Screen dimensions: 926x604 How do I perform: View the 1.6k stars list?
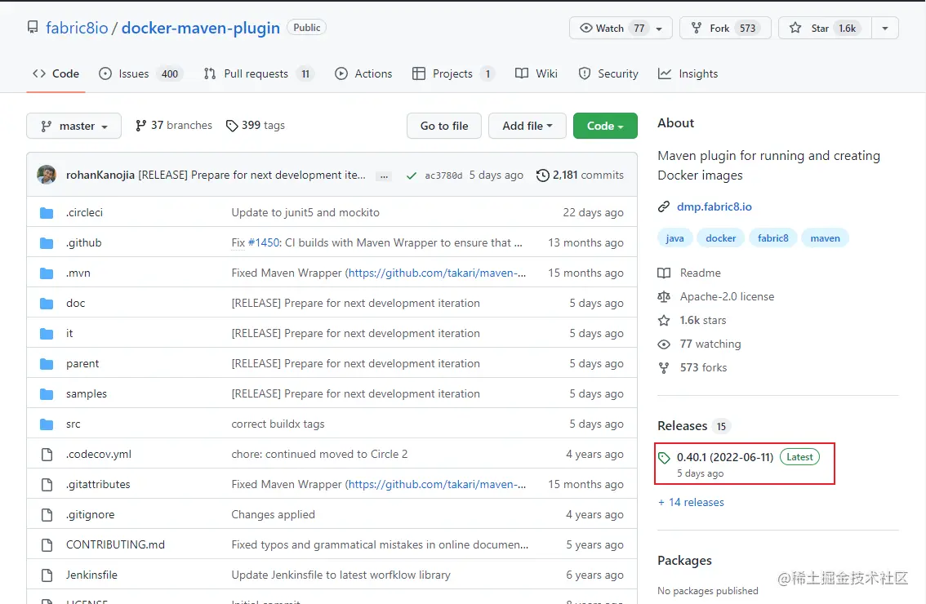coord(692,320)
